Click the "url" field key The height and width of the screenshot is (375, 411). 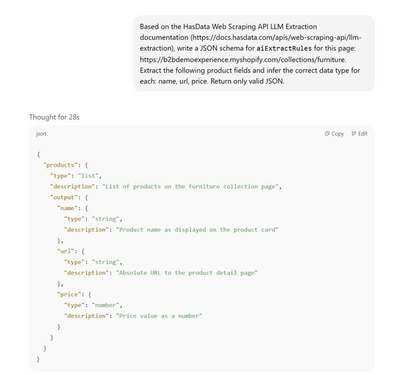[67, 251]
